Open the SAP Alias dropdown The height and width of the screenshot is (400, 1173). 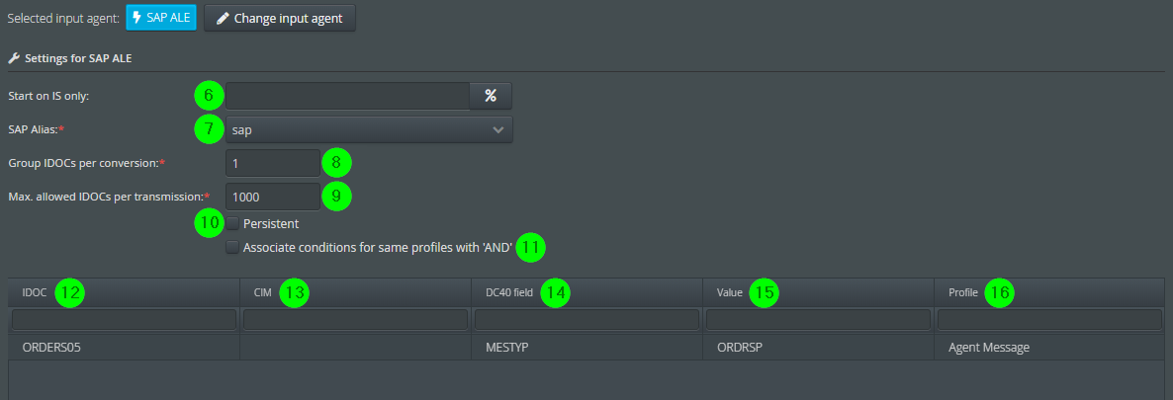tap(369, 129)
